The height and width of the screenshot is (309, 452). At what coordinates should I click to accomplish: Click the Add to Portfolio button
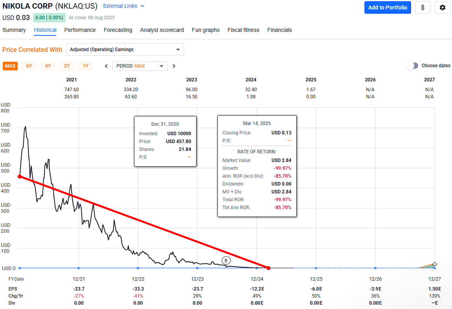coord(388,7)
